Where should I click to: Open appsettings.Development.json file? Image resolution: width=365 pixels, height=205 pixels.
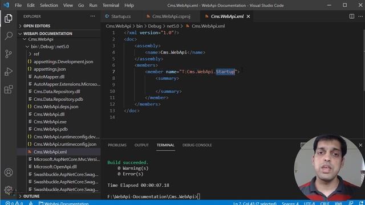[x=59, y=61]
